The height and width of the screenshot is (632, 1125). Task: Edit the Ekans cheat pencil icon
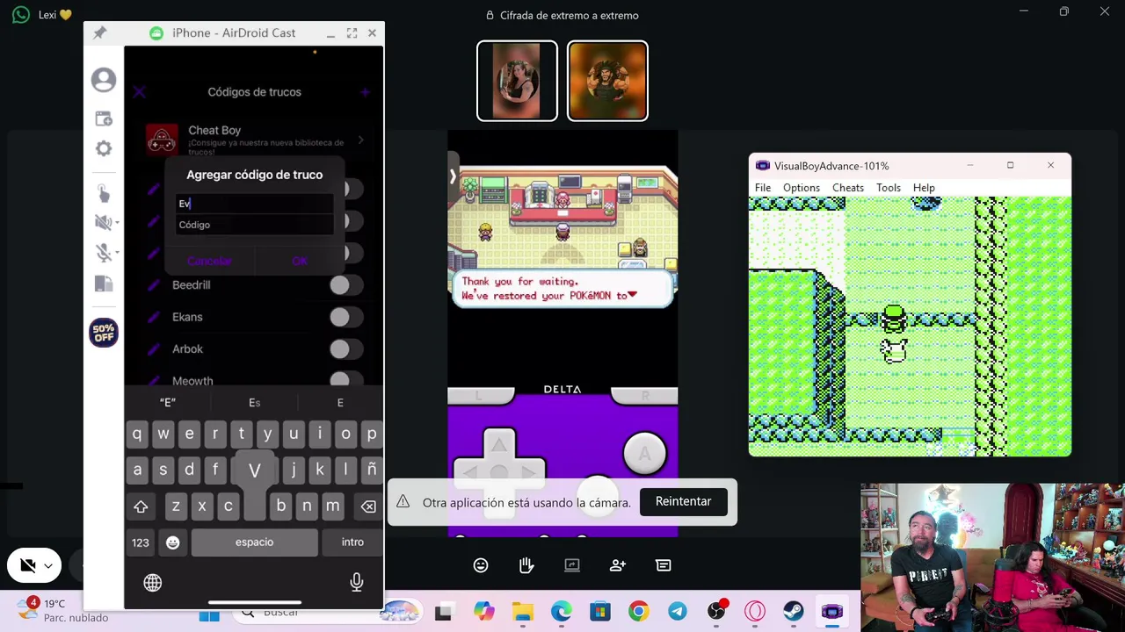(x=154, y=317)
